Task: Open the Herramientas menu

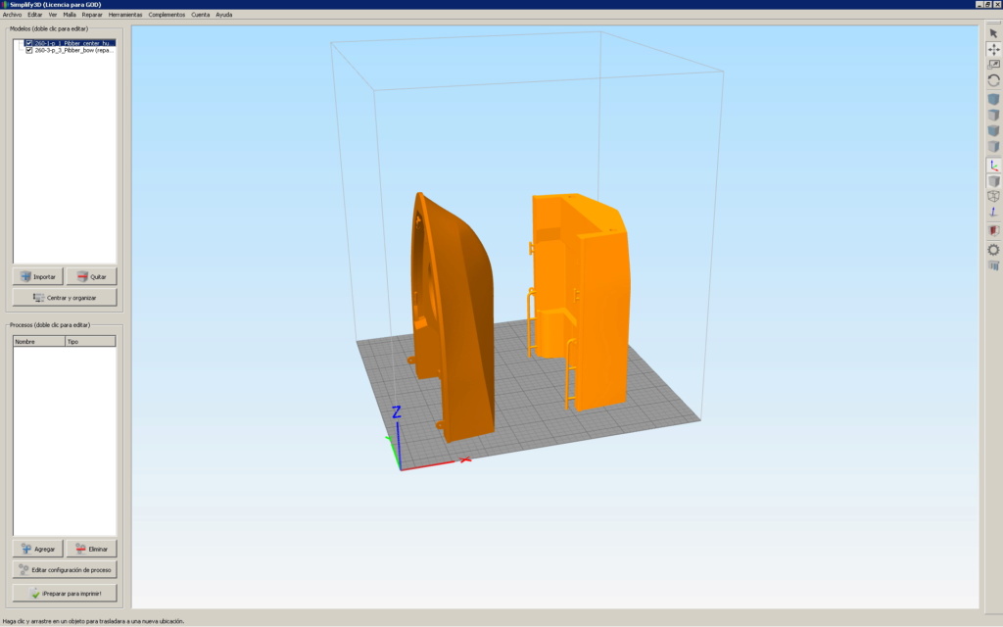Action: 125,15
